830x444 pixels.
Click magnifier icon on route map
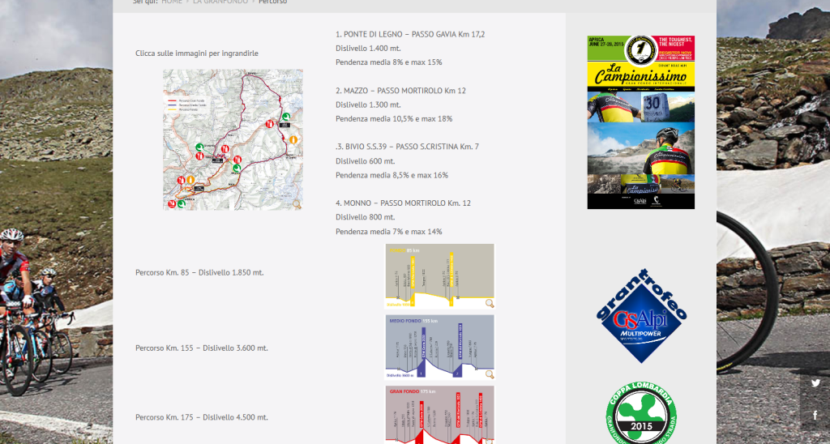pos(297,204)
